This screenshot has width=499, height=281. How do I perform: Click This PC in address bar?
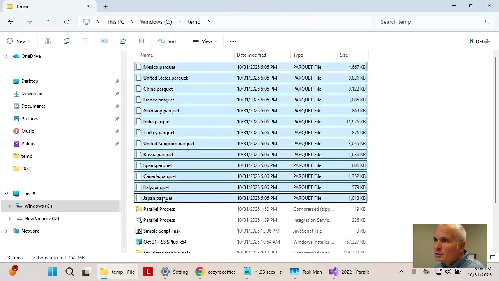coord(115,22)
